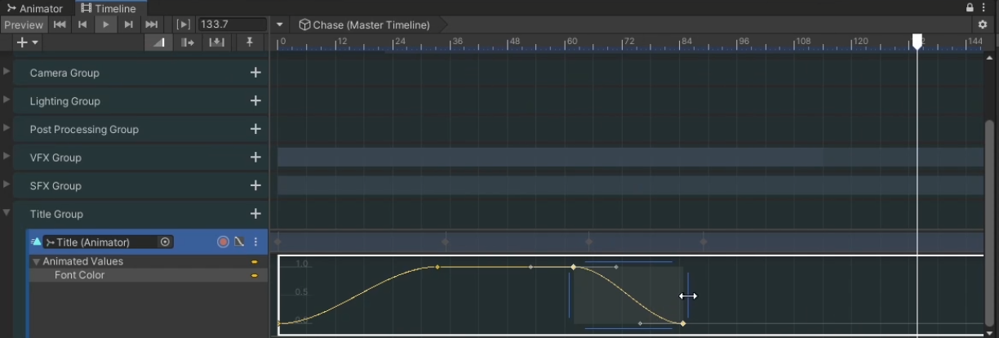Select the curve keyframe at the curve's end
Screen dimensions: 999x338
tap(683, 323)
